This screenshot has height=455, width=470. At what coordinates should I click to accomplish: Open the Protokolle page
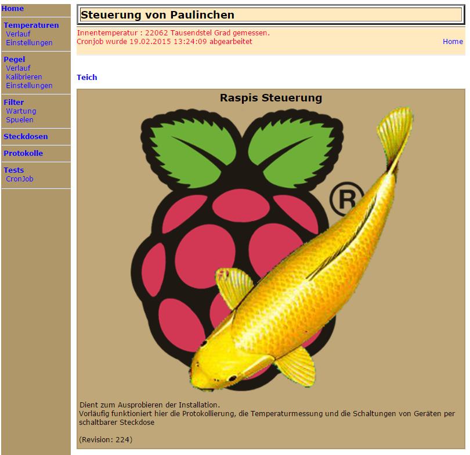pos(23,154)
